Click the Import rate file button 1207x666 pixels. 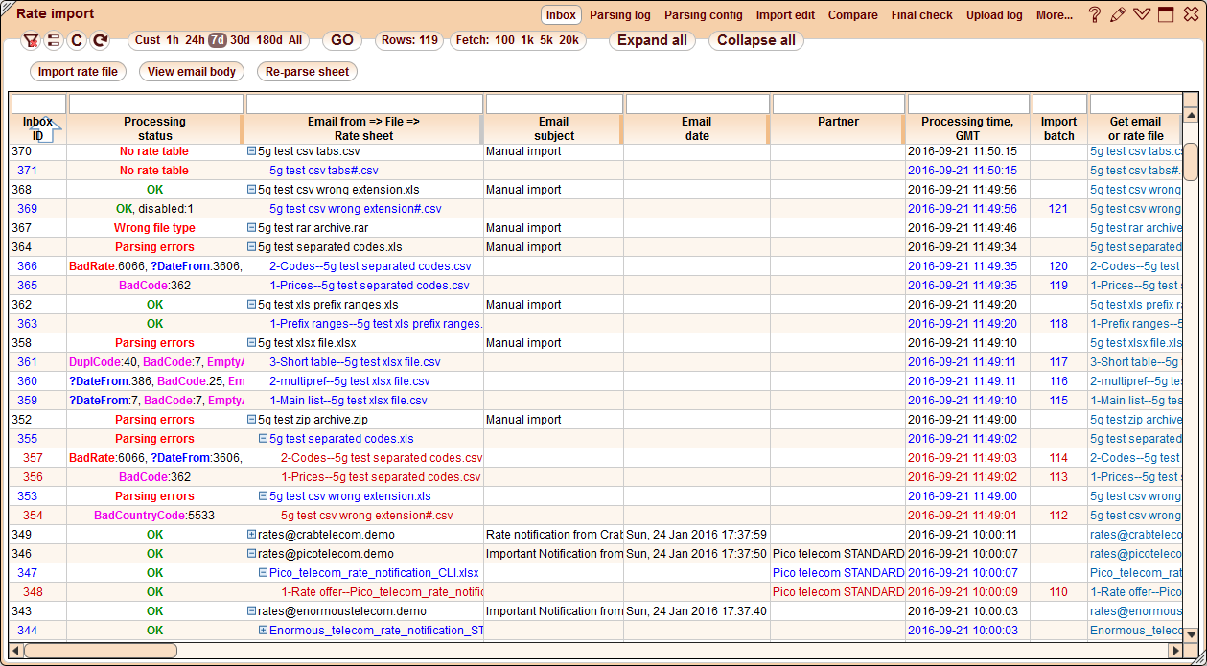click(78, 71)
